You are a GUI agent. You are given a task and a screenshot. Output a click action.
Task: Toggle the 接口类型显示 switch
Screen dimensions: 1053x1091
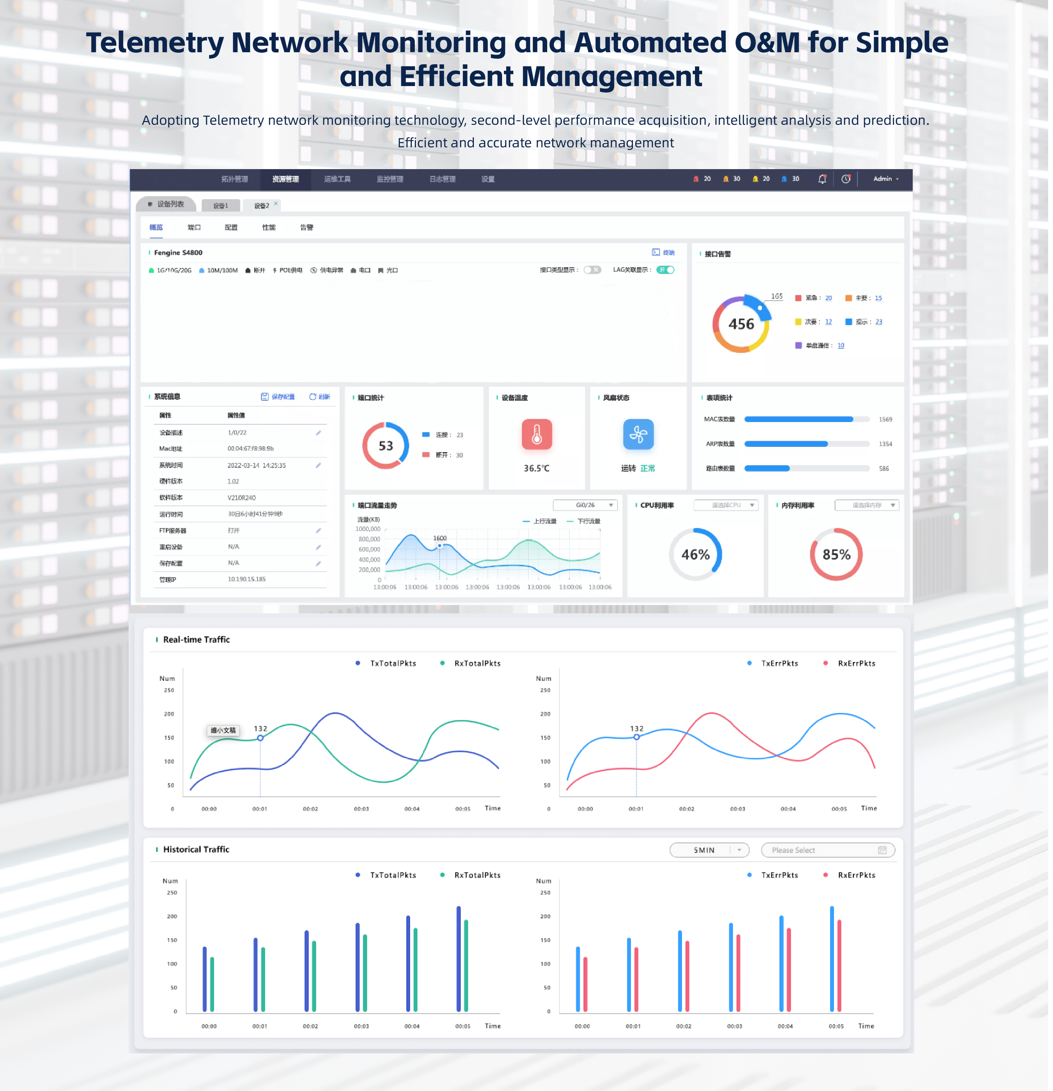[x=592, y=270]
